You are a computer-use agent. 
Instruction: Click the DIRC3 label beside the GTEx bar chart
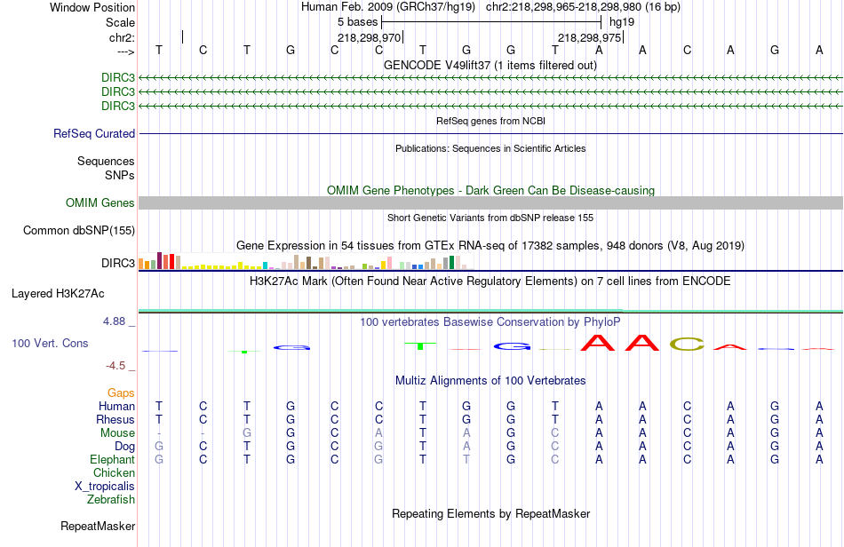click(118, 263)
